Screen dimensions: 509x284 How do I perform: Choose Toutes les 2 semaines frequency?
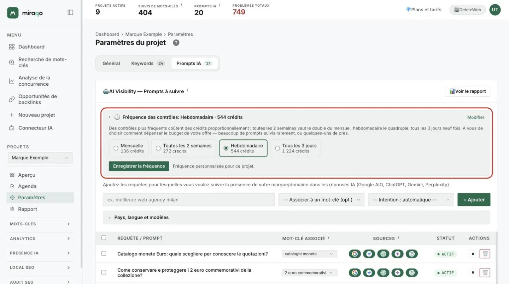coord(183,148)
